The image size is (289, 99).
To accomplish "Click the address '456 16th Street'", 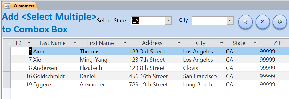I will click(x=155, y=76).
